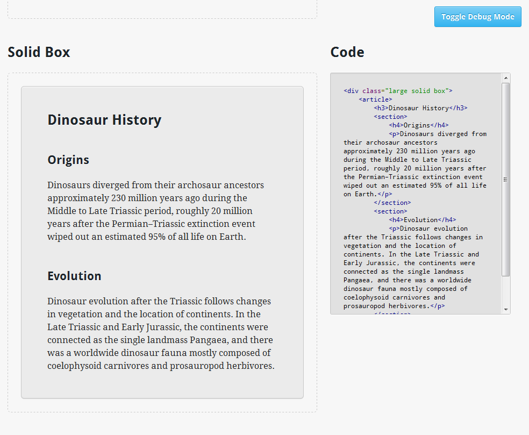Select the Dinosaur History article title
The width and height of the screenshot is (529, 435).
[104, 120]
